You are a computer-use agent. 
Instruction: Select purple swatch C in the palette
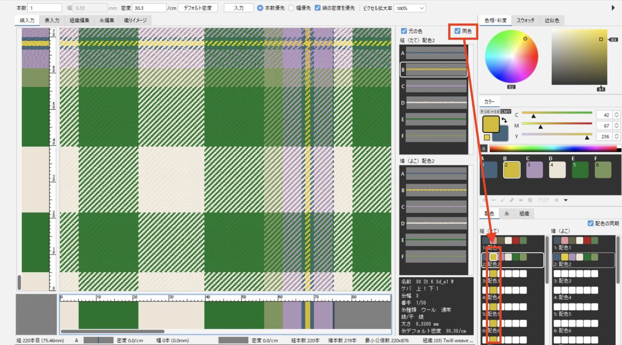[534, 170]
